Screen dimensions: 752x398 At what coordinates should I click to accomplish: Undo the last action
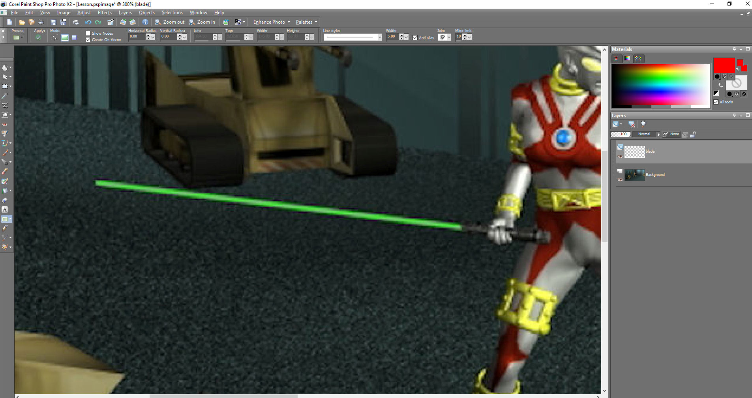pyautogui.click(x=88, y=22)
